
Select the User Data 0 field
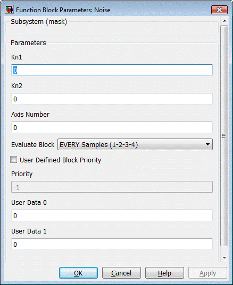pyautogui.click(x=112, y=215)
